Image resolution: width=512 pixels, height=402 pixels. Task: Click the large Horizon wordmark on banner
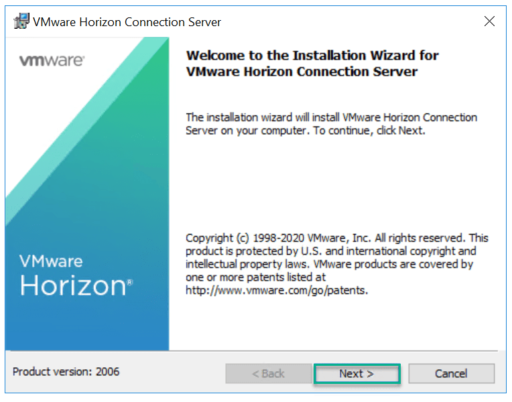[72, 285]
